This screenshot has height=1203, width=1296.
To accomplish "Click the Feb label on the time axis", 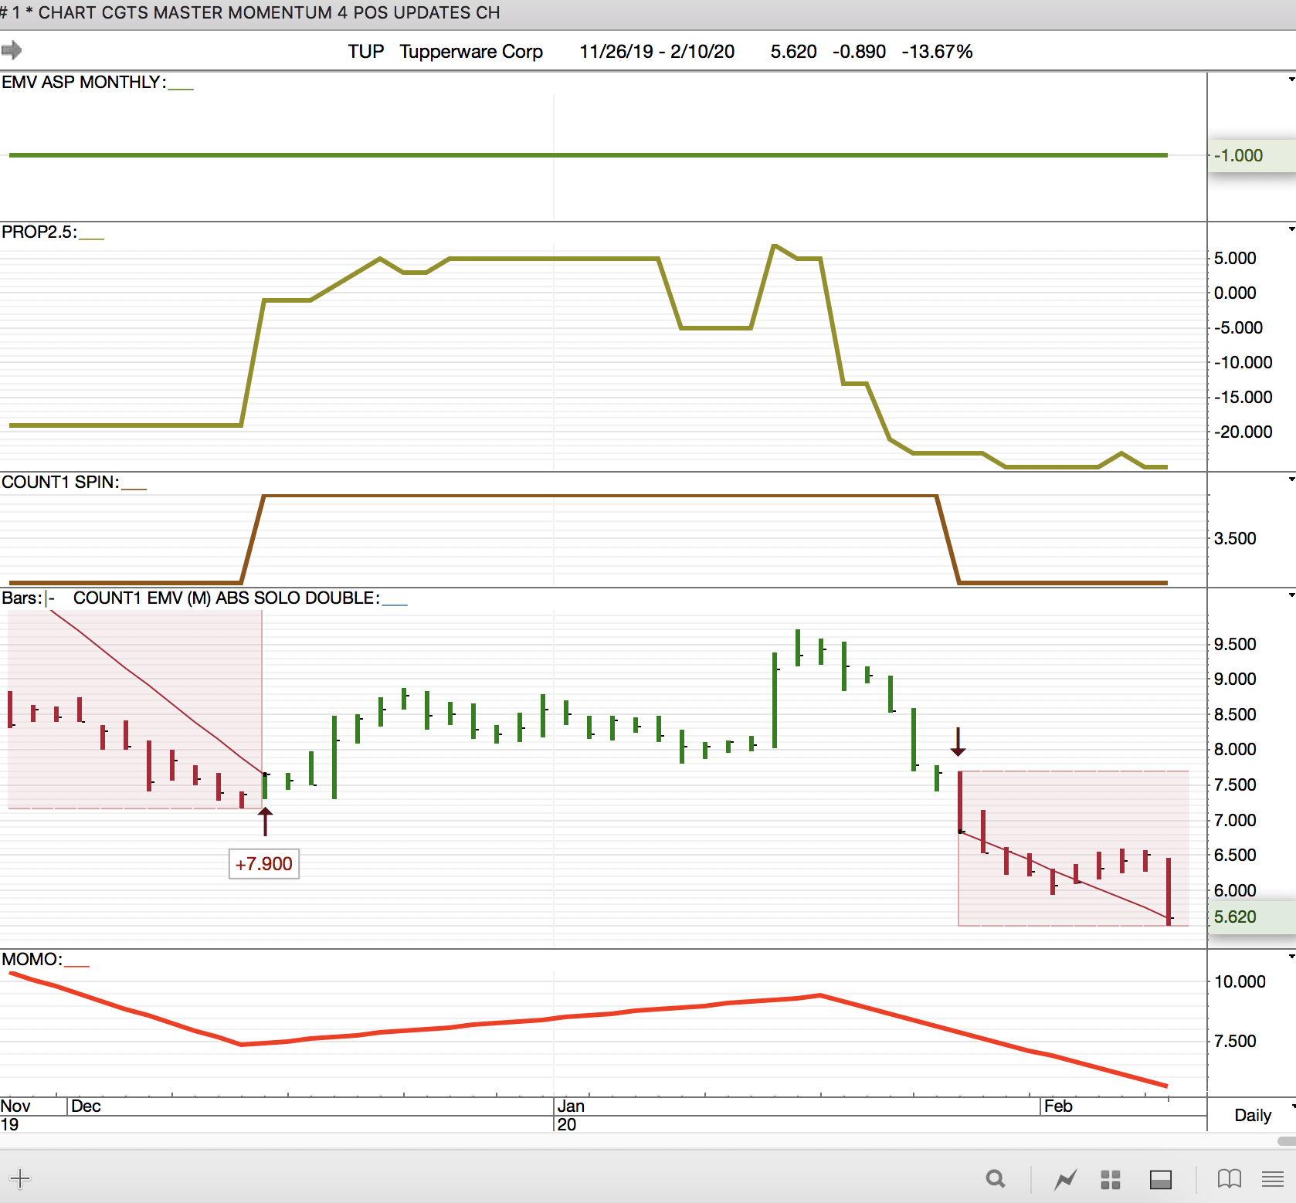I will point(1058,1106).
